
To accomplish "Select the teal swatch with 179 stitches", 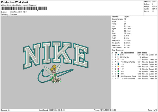I will pos(118,64).
